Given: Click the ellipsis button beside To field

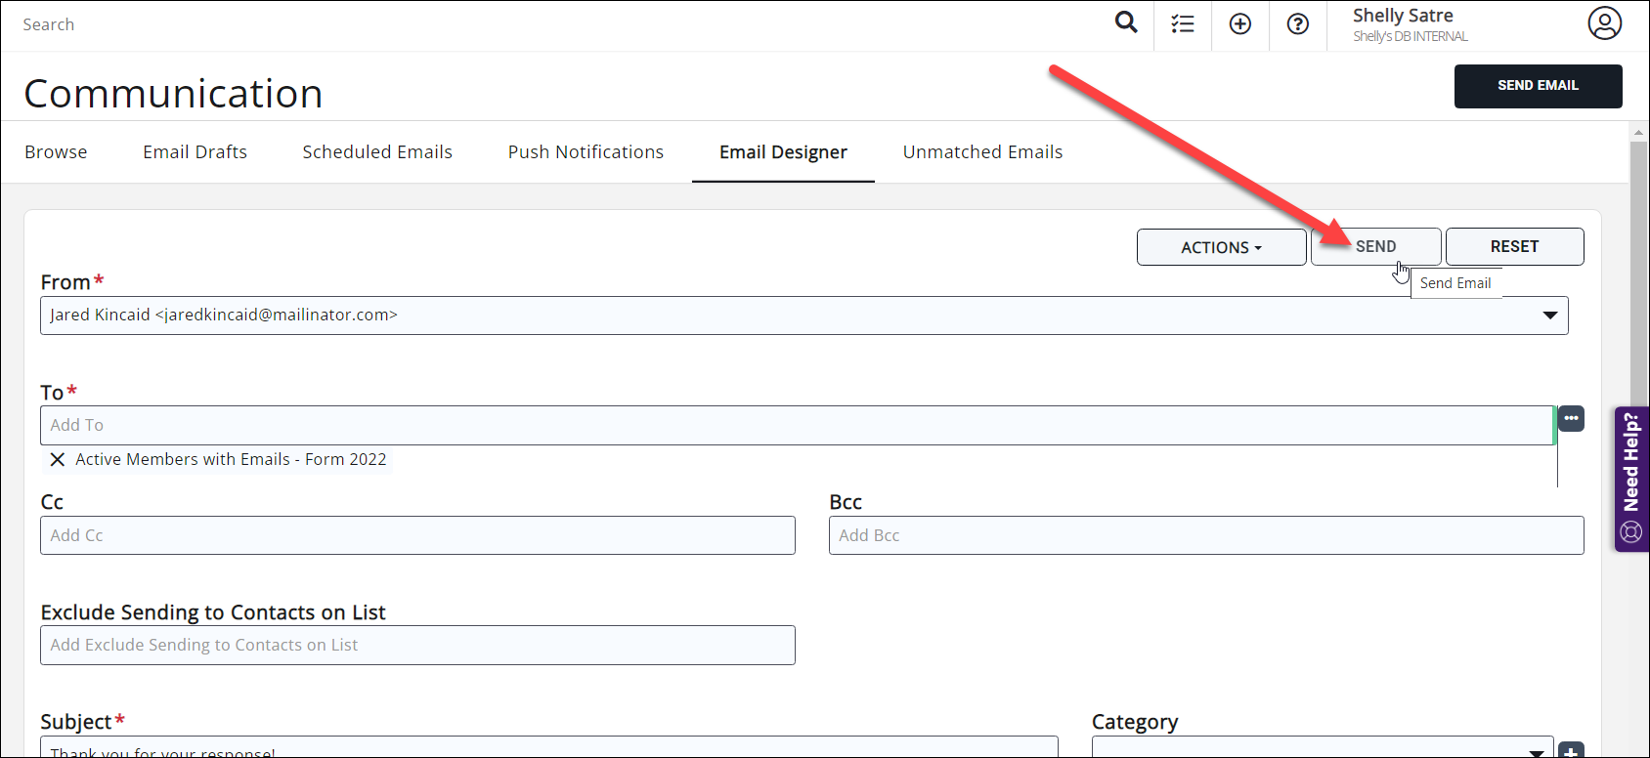Looking at the screenshot, I should click(x=1571, y=418).
